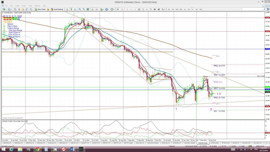
Task: Open the indicators list dropdown
Action: [x=103, y=9]
